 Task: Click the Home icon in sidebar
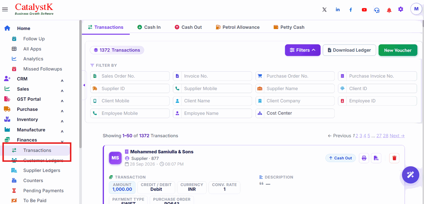[7, 28]
